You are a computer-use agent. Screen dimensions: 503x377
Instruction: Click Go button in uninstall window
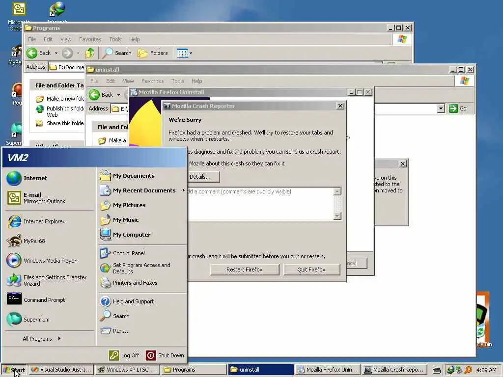[458, 108]
